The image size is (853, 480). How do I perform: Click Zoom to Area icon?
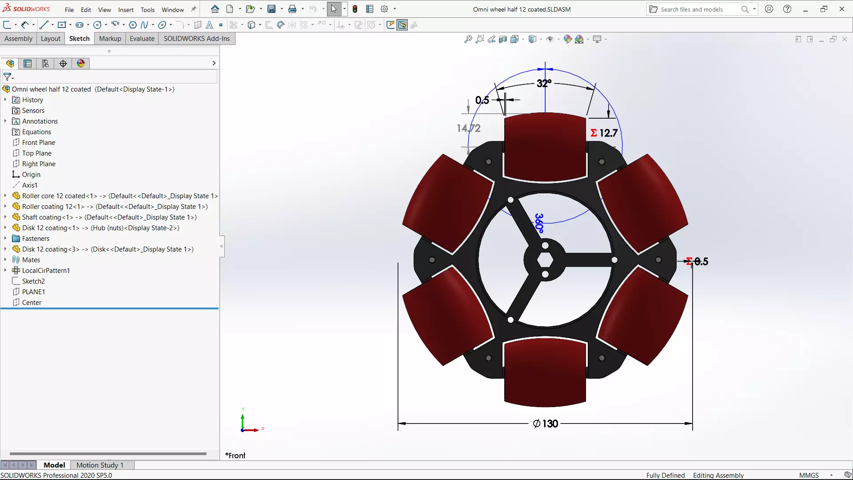pos(480,39)
